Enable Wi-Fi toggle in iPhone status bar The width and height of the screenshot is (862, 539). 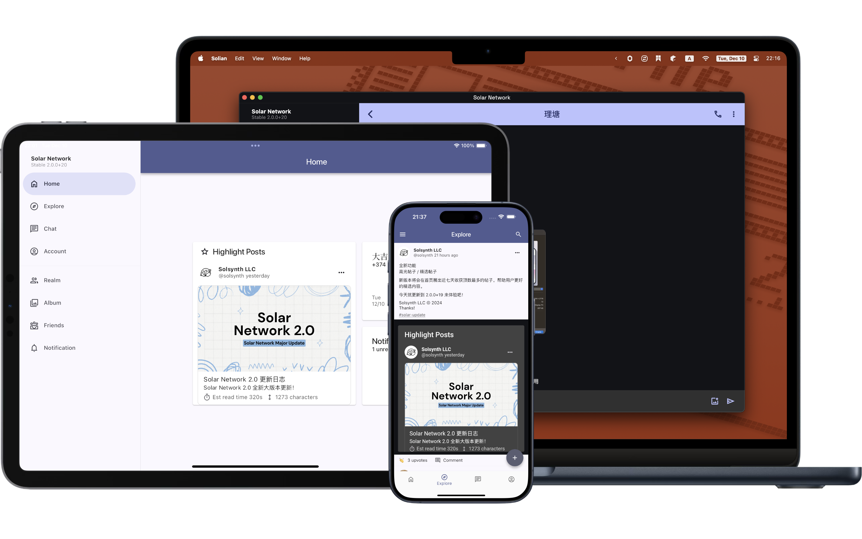pyautogui.click(x=501, y=217)
